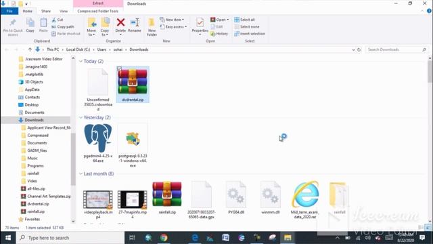Screen dimensions: 433x244
Task: Click the Up one level arrow
Action: (x=30, y=49)
